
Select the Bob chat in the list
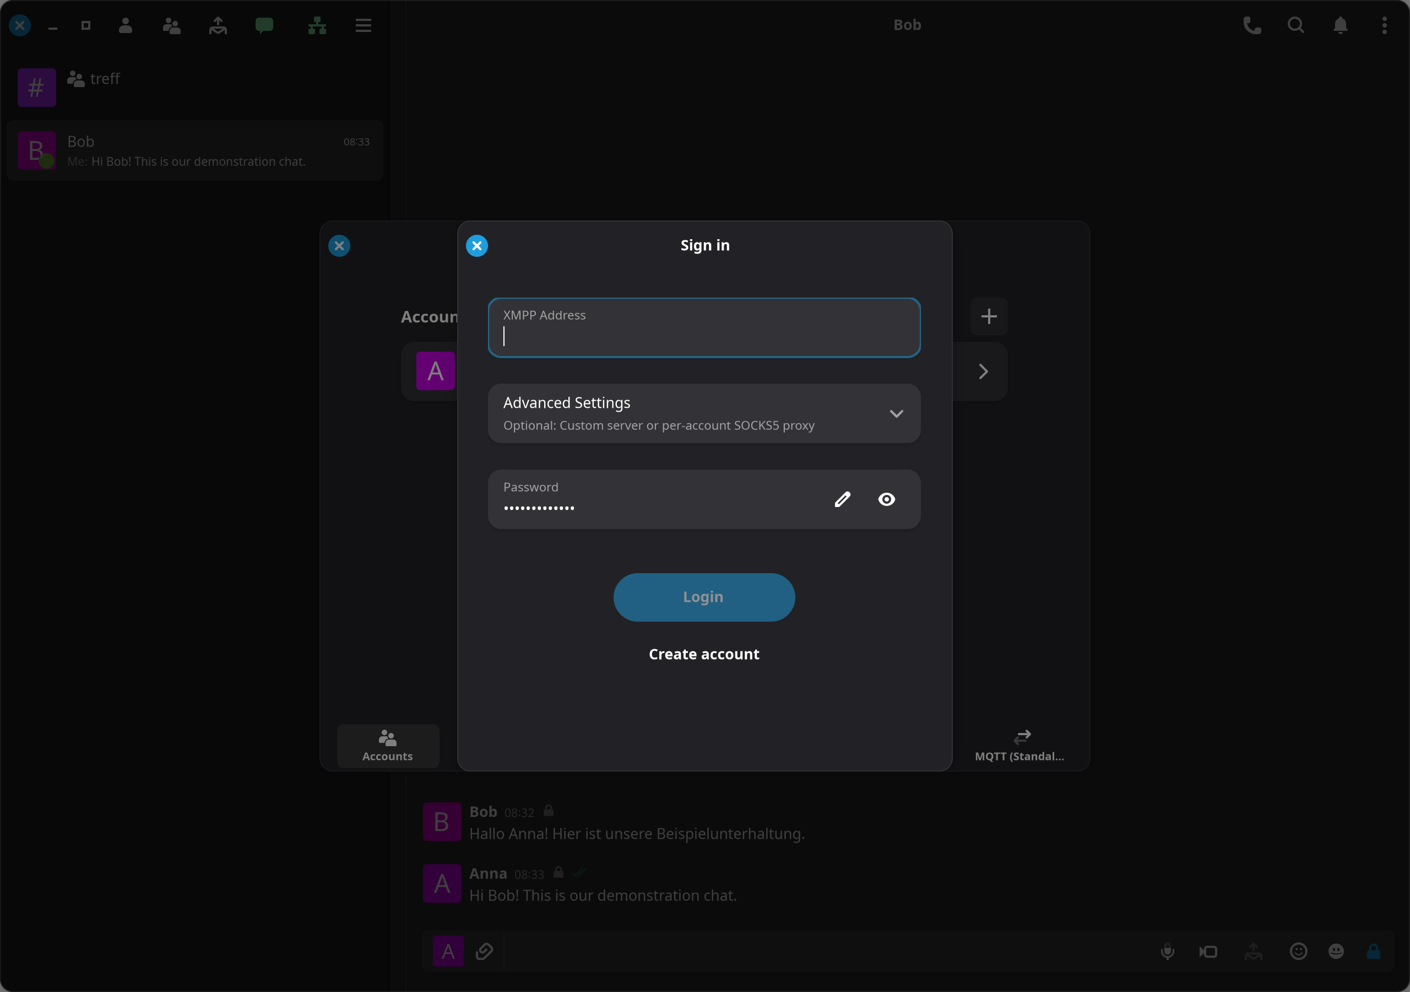click(x=196, y=150)
